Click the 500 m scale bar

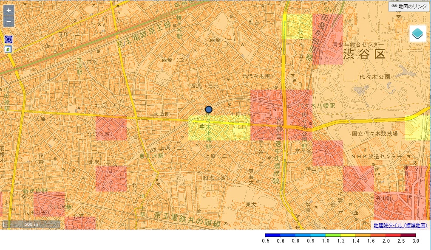[x=31, y=224]
